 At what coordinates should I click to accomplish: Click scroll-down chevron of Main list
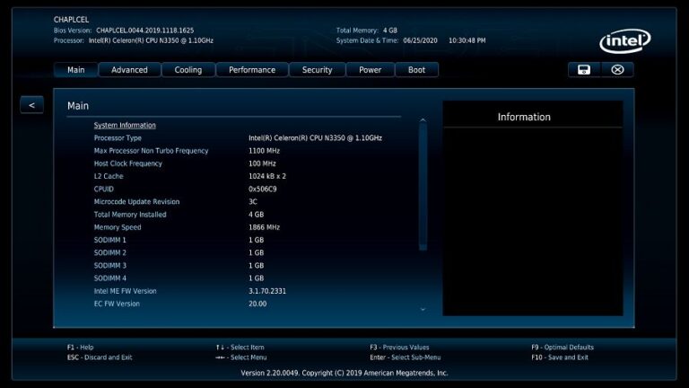coord(423,310)
